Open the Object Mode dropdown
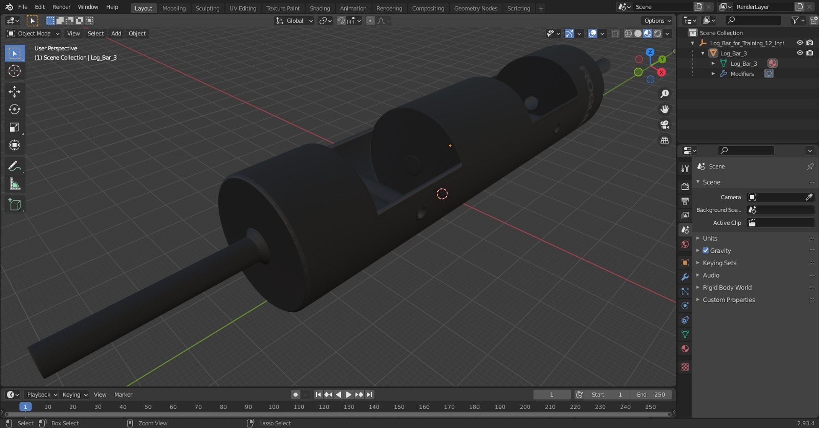This screenshot has height=428, width=819. pyautogui.click(x=34, y=33)
